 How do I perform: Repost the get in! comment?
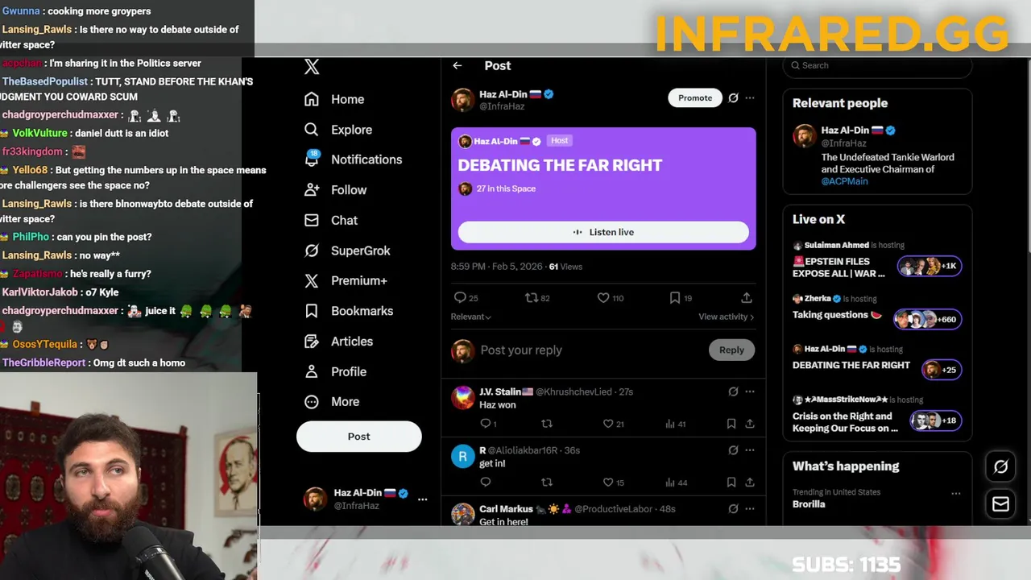pyautogui.click(x=547, y=483)
